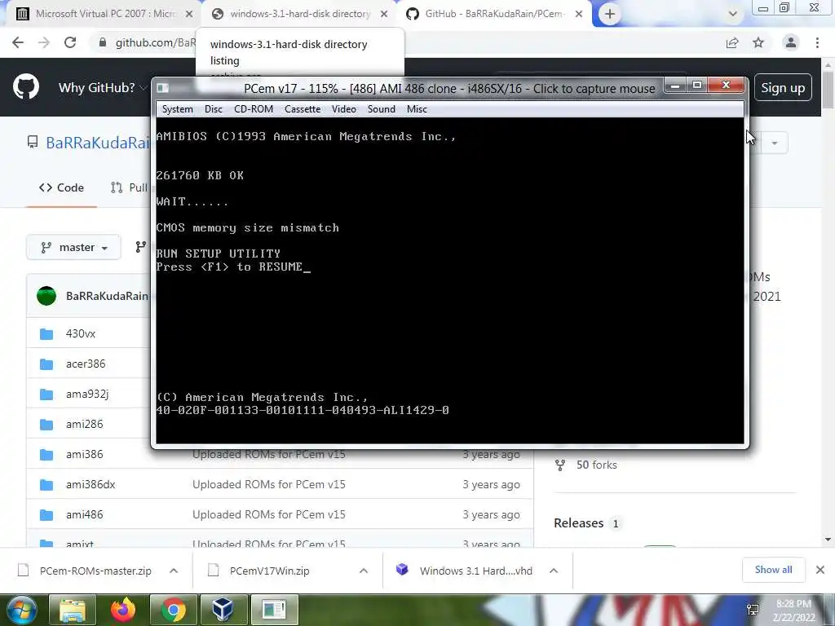
Task: Share this page icon in Chrome
Action: (733, 42)
